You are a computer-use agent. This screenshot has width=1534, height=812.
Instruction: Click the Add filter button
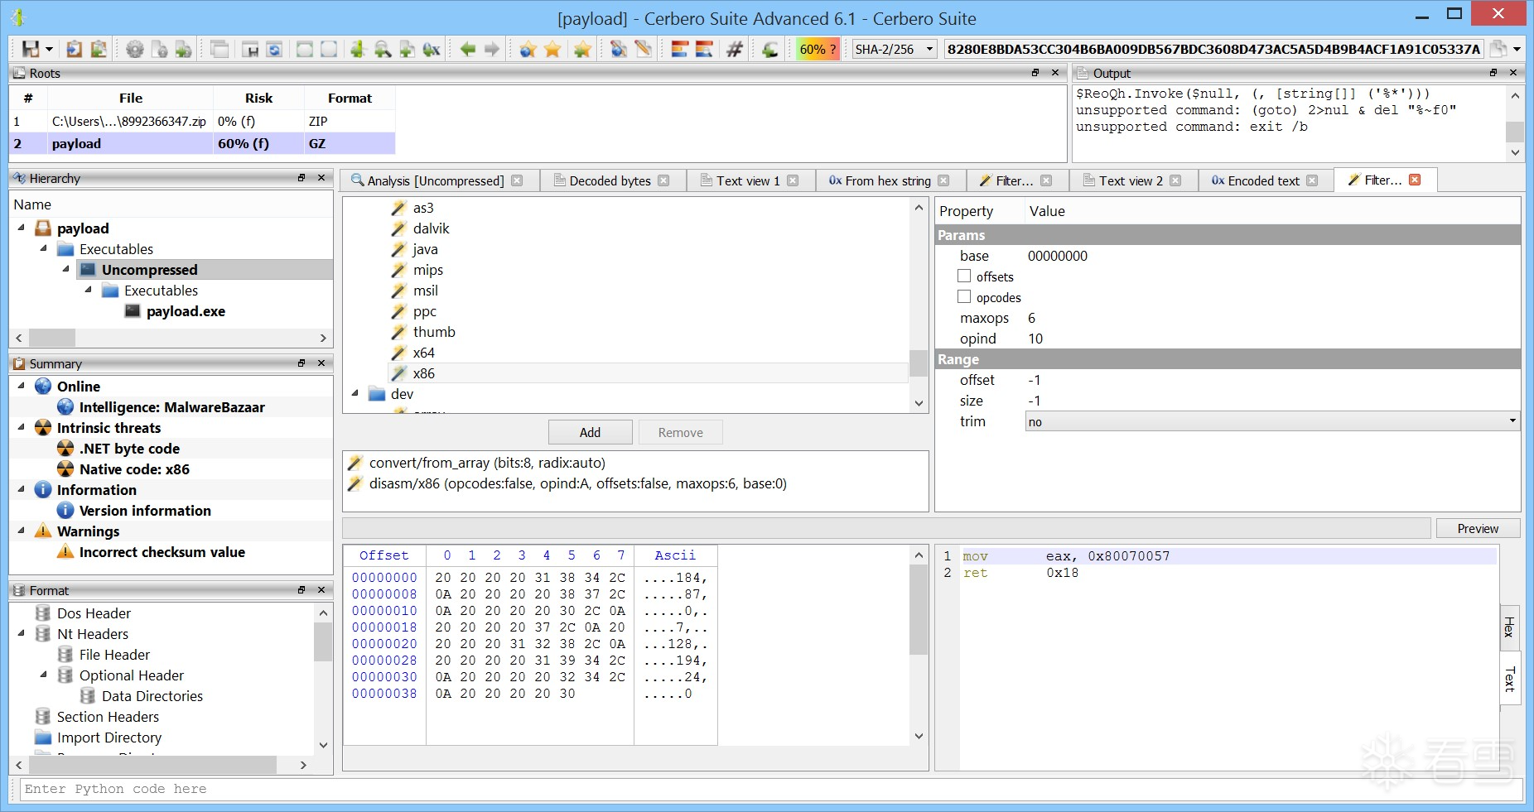[x=590, y=432]
